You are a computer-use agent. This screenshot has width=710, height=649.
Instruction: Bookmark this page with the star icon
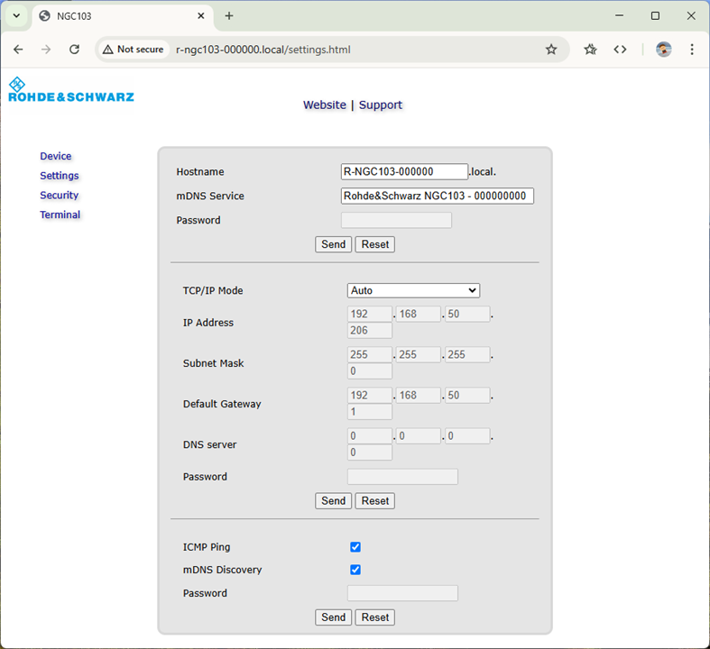point(551,50)
